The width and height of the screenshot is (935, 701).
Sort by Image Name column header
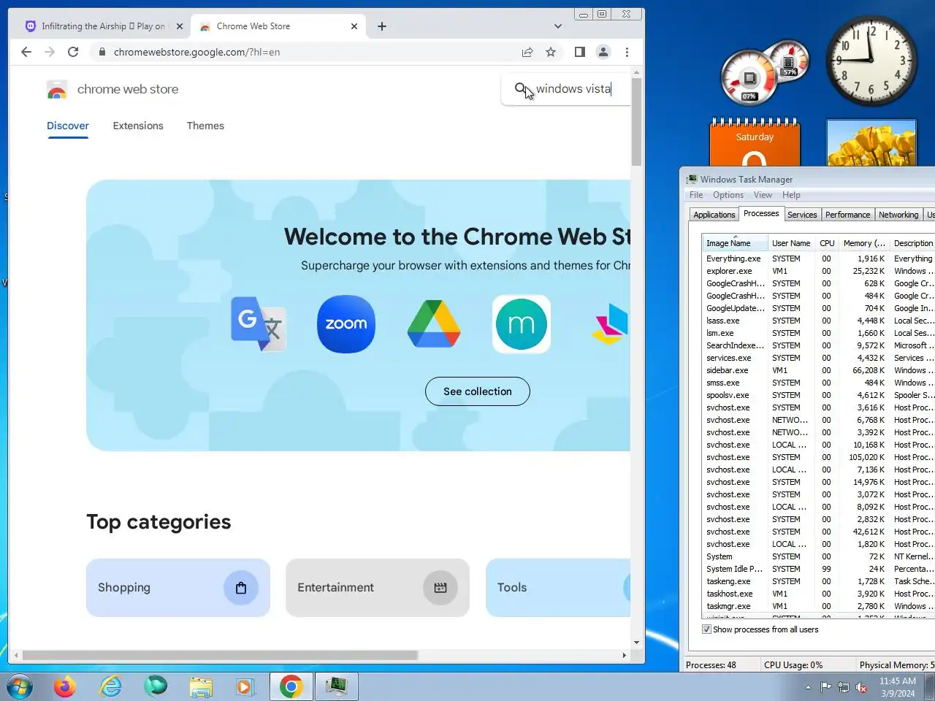click(734, 243)
